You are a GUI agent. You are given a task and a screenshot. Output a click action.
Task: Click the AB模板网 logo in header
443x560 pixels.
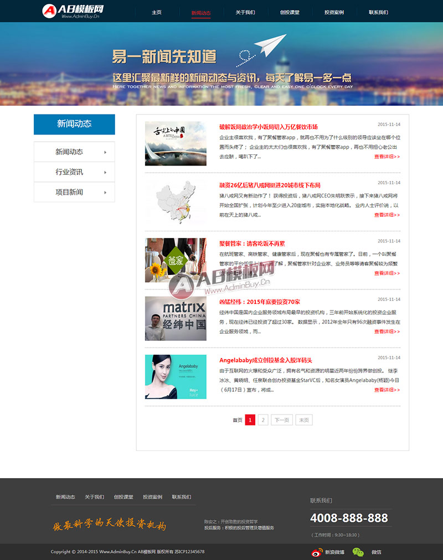73,11
